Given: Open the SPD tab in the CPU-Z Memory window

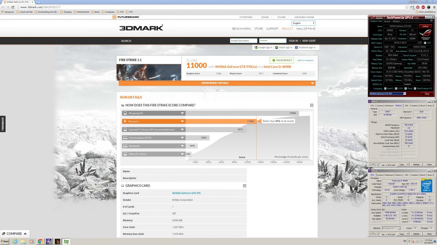Looking at the screenshot, I should click(x=407, y=106).
